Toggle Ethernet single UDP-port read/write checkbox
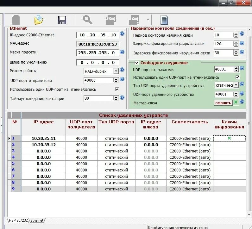Screen dimensions: 252x229 [117, 89]
